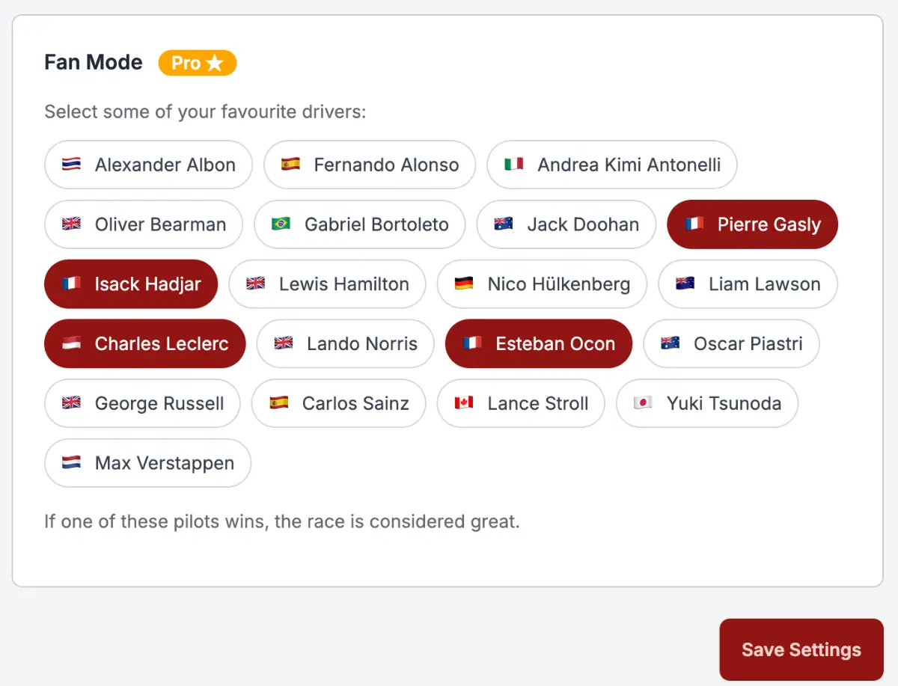
Task: Unselect Esteban Ocon from favourites
Action: tap(539, 344)
